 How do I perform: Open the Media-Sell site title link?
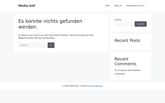point(27,5)
